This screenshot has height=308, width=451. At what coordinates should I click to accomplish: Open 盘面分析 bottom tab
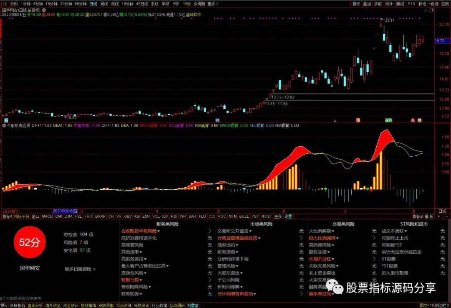35,305
